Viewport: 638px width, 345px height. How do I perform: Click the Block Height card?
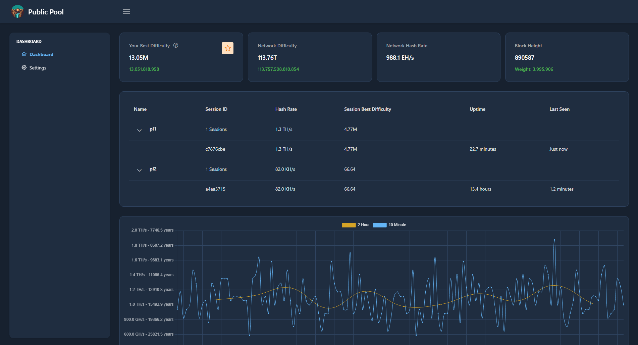pos(567,57)
